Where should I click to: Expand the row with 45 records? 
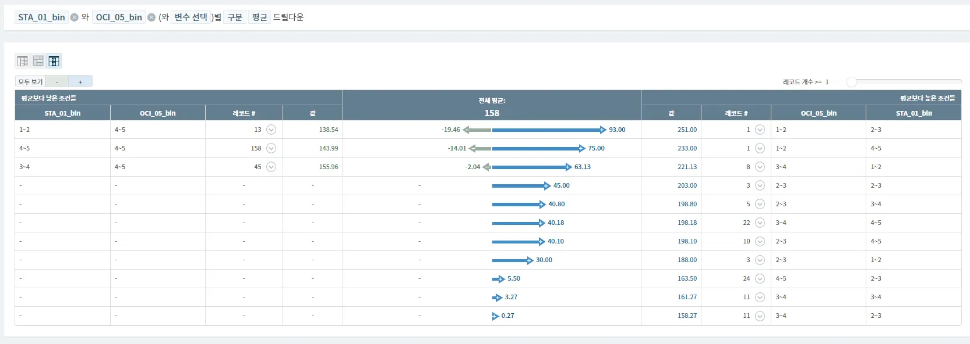[271, 167]
